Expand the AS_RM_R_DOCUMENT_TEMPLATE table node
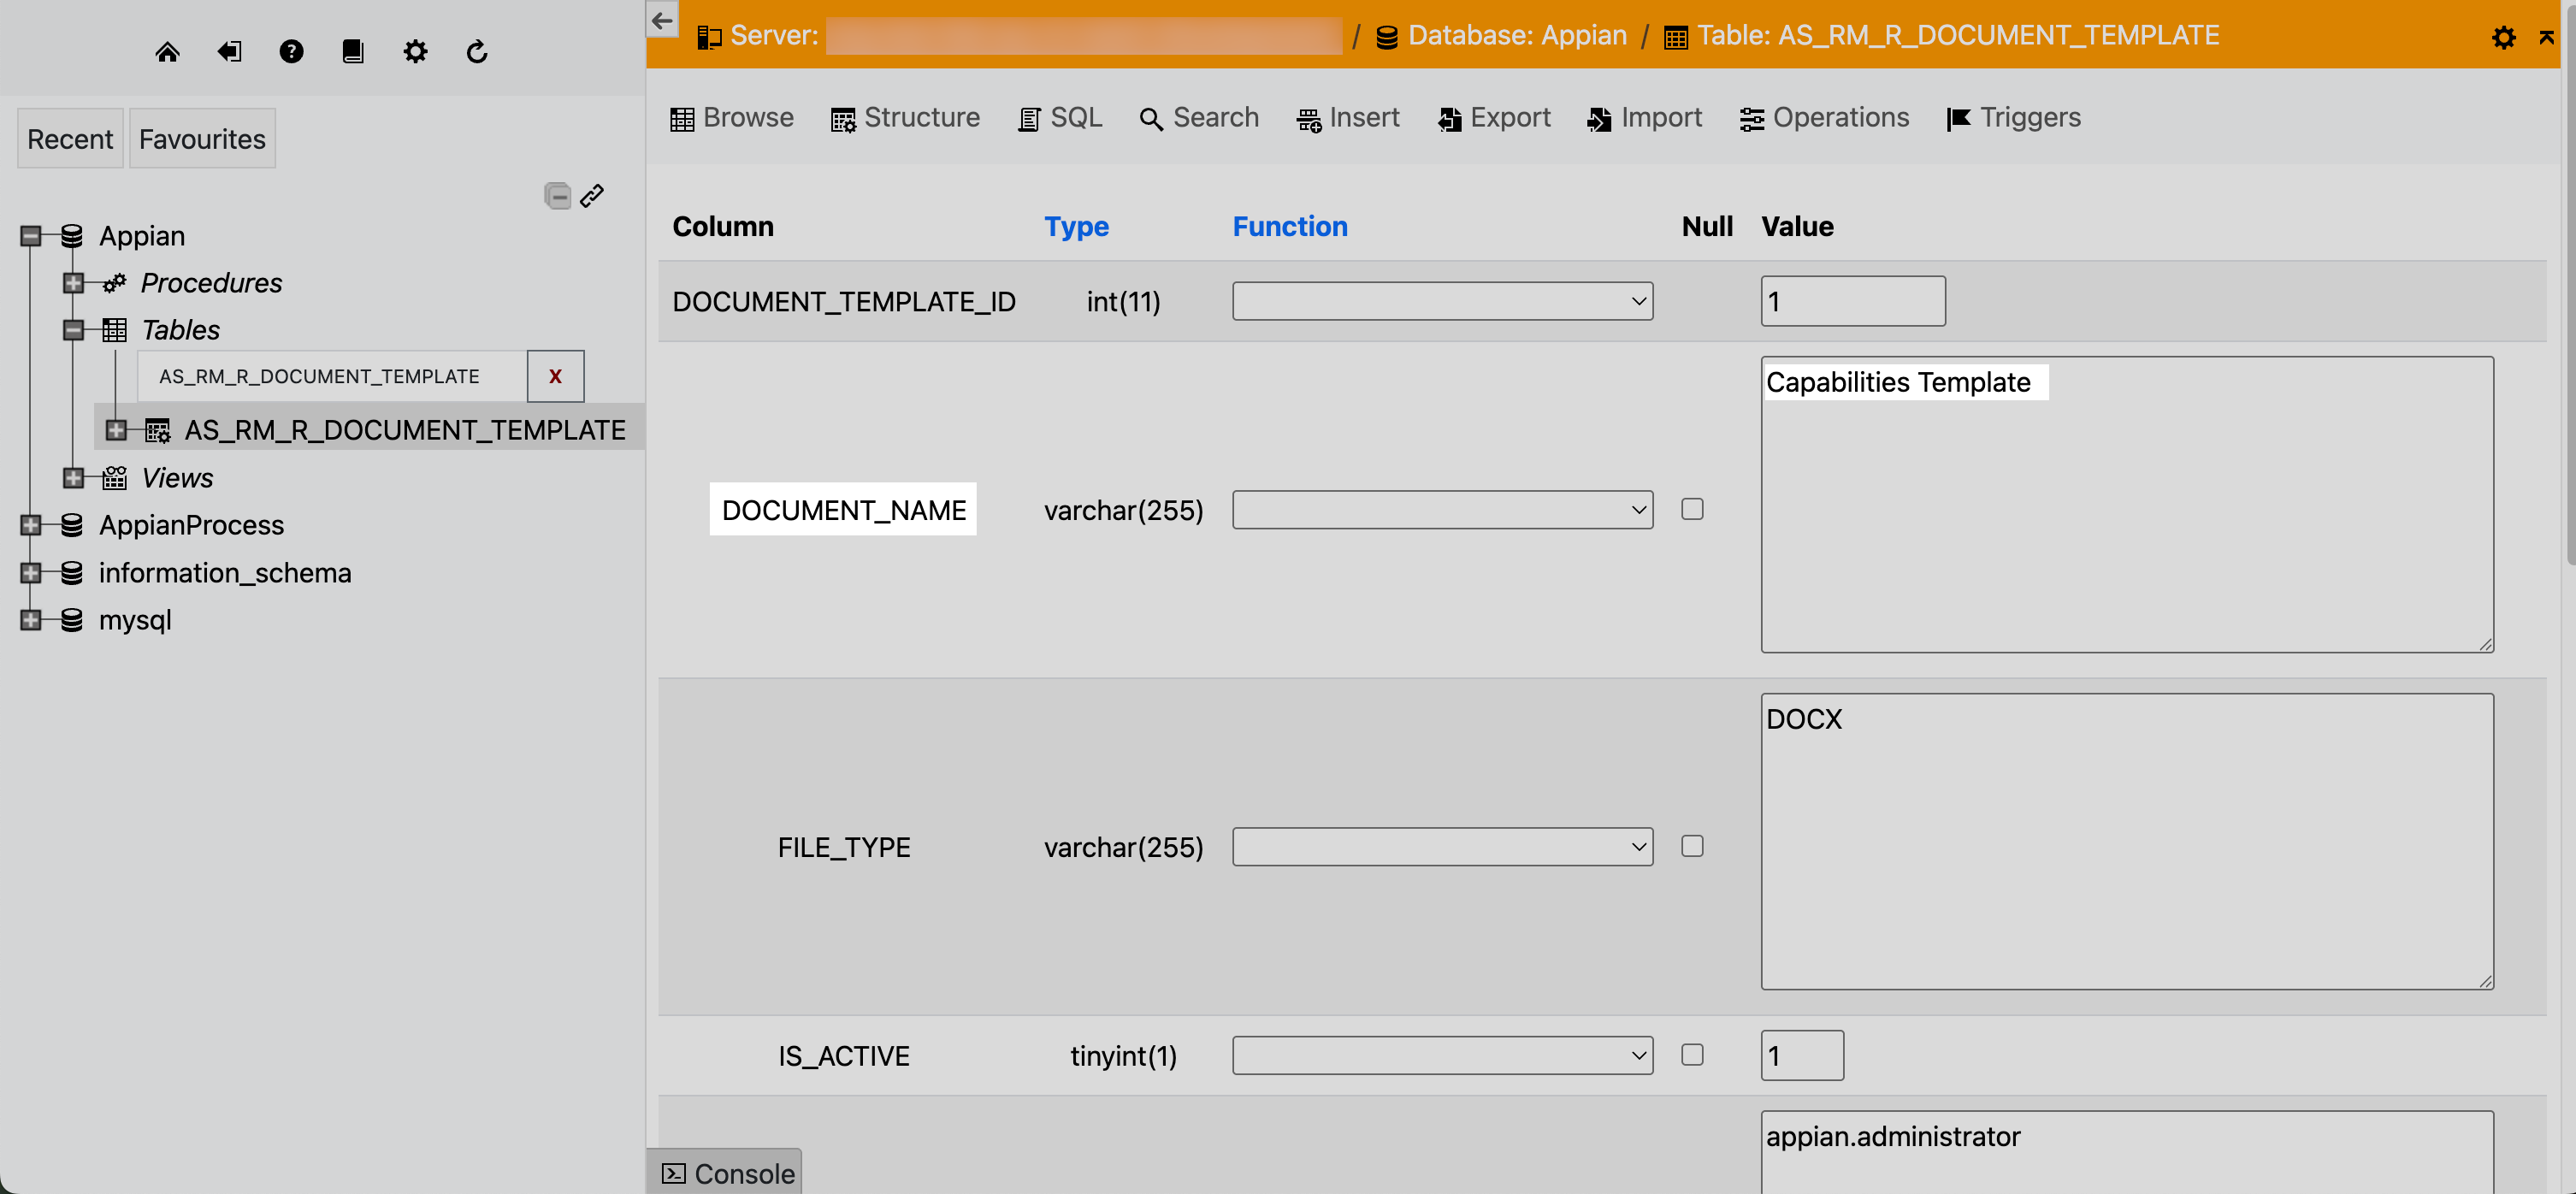The image size is (2576, 1194). tap(116, 431)
